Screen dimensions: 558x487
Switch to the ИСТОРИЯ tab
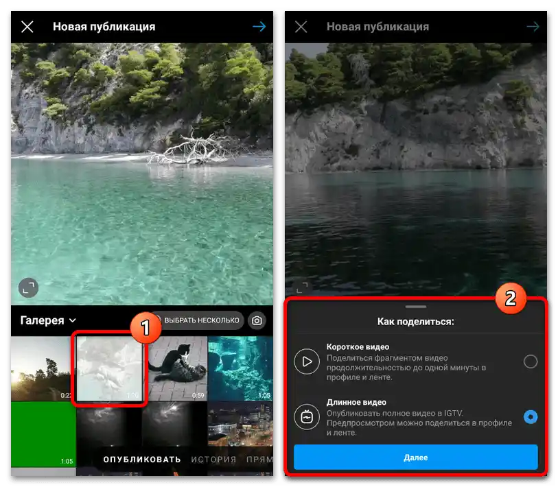213,460
